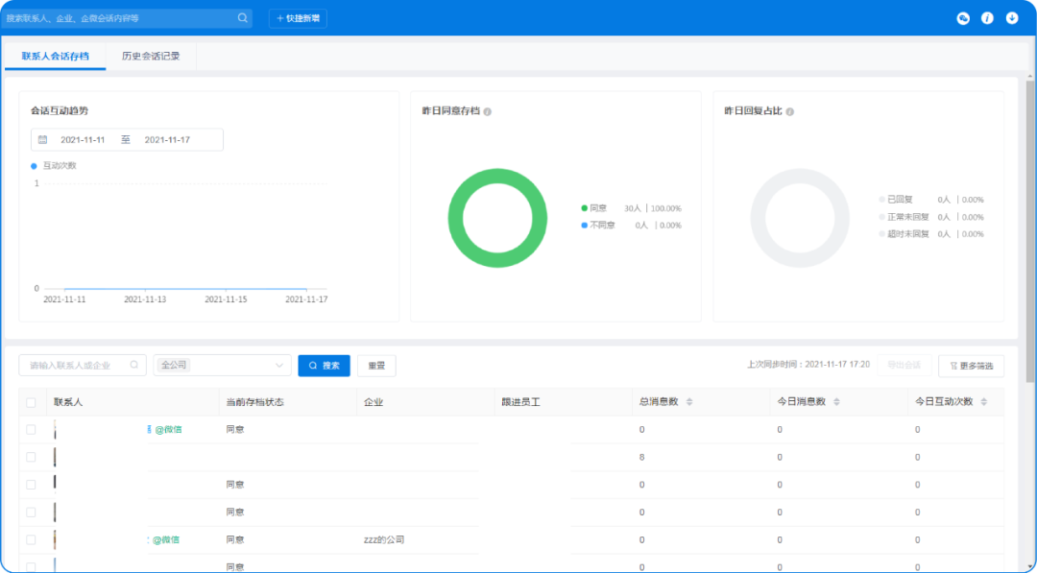
Task: Click the 快捷新增 button
Action: pos(298,18)
